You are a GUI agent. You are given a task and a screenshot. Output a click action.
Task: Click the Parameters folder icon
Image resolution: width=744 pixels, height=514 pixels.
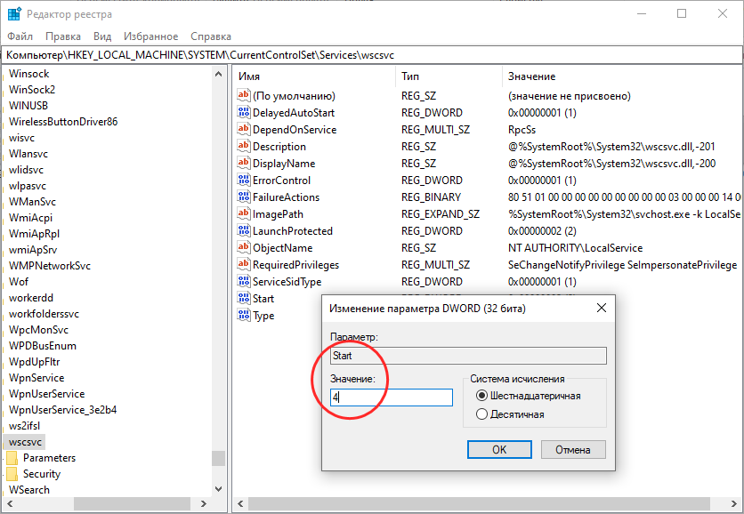pyautogui.click(x=12, y=458)
